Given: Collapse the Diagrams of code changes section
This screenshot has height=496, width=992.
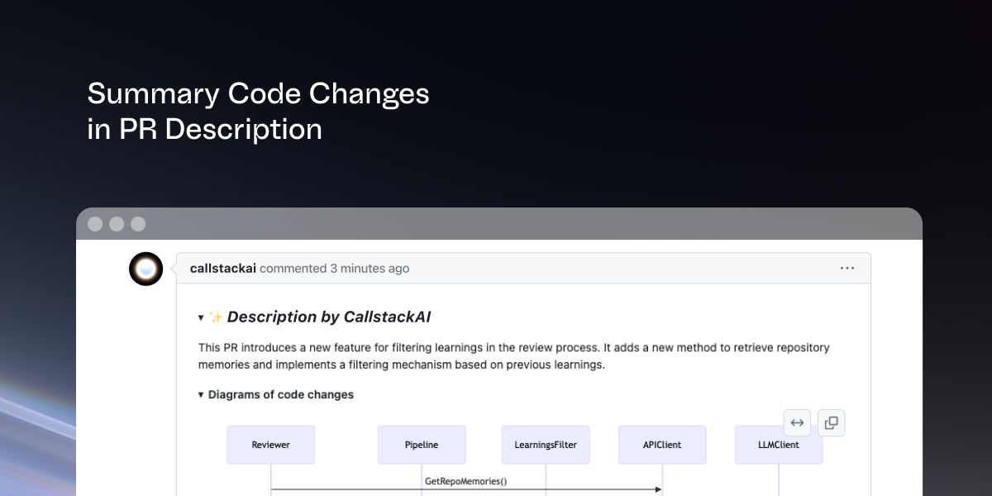Looking at the screenshot, I should [x=201, y=394].
